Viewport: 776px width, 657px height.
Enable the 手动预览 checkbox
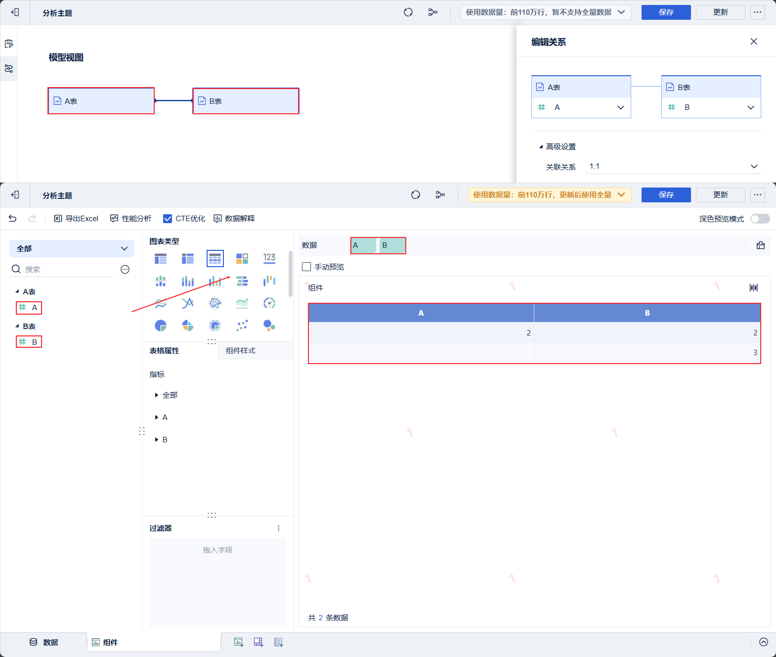(x=306, y=267)
